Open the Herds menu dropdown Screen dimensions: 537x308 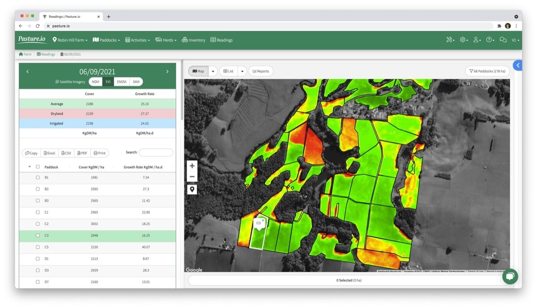(x=166, y=40)
